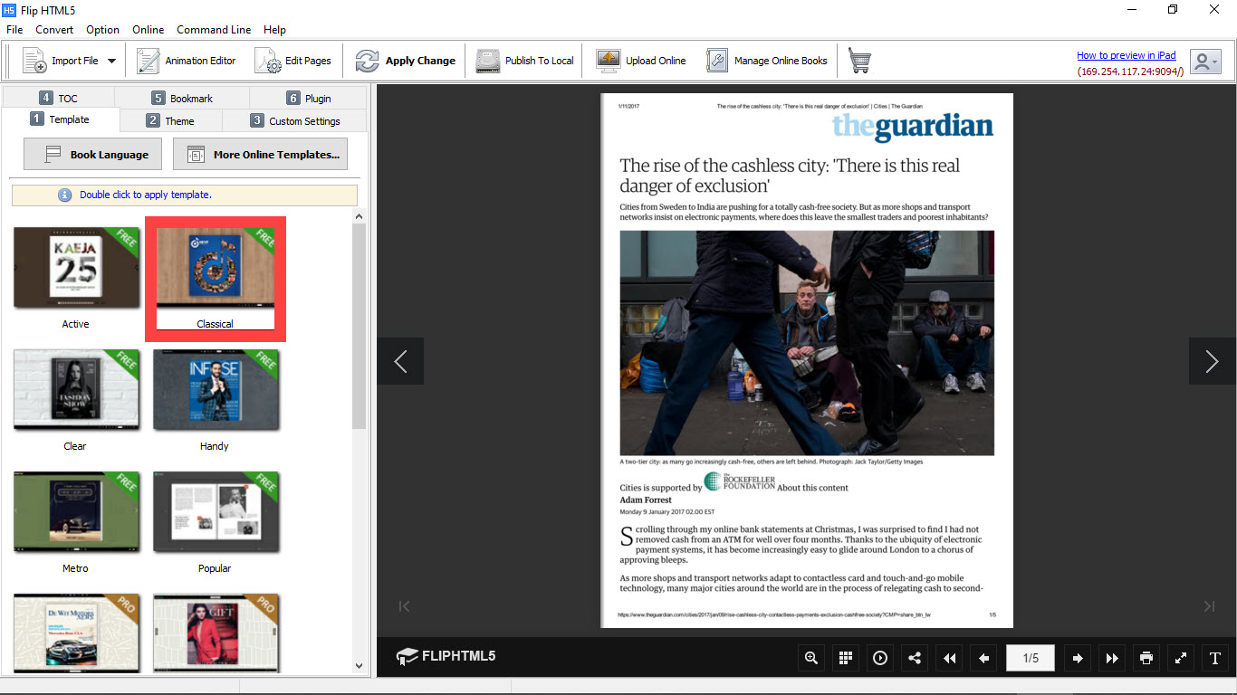Select the Metro template thumbnail
The height and width of the screenshot is (695, 1237).
point(76,512)
